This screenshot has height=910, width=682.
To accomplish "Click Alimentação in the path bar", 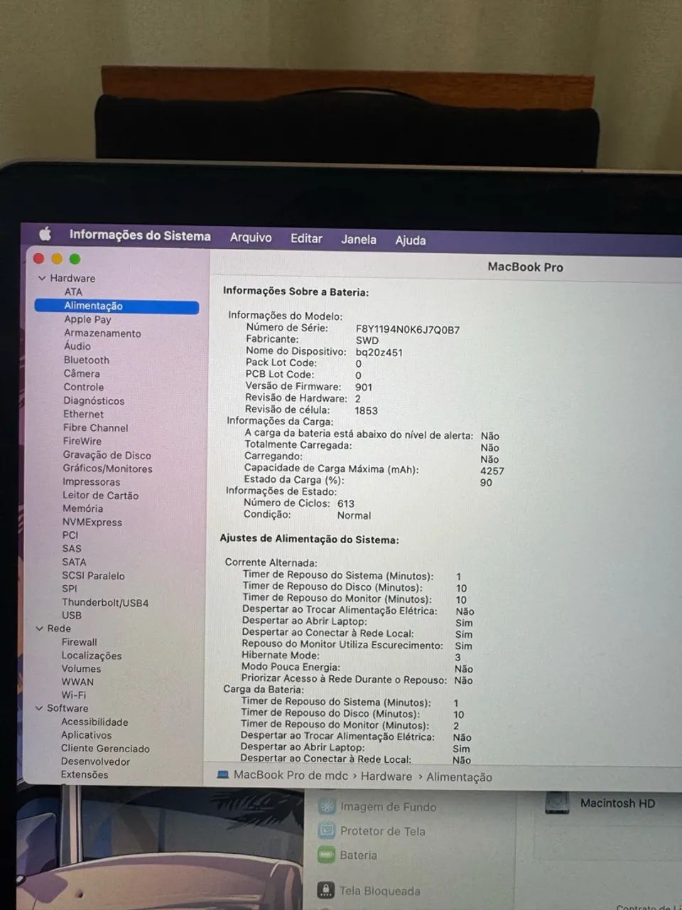I will click(459, 777).
